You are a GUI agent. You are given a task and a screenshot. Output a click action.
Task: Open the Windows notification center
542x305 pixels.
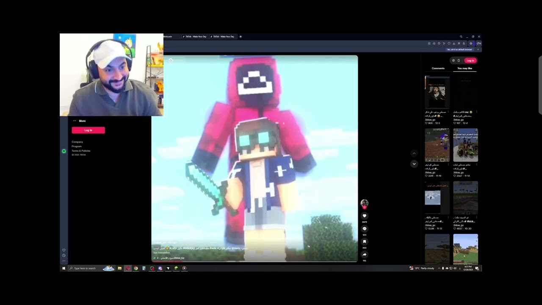477,268
